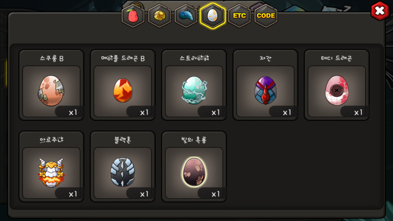
Task: Close the inventory with the red X
Action: 380,11
